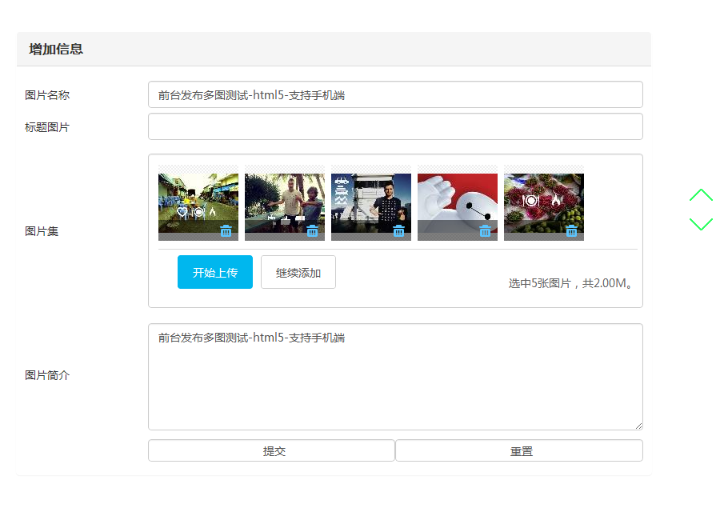
Task: Focus the 图片名称 text field
Action: 395,95
